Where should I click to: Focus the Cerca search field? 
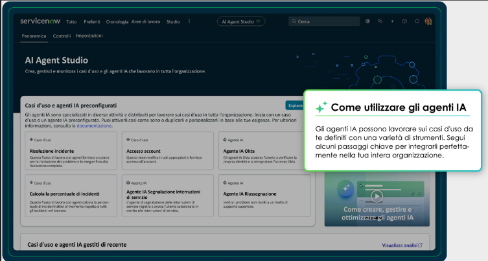324,21
